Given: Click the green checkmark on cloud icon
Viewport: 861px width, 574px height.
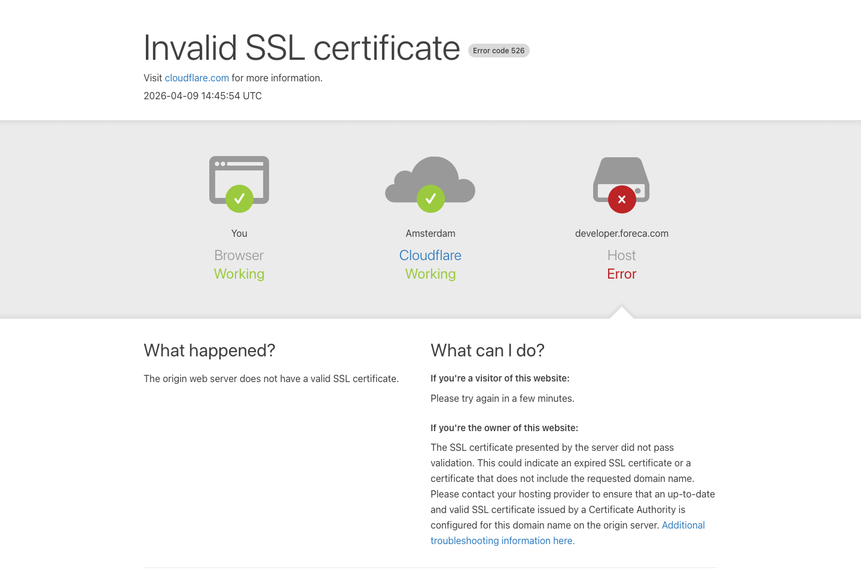Looking at the screenshot, I should [430, 199].
